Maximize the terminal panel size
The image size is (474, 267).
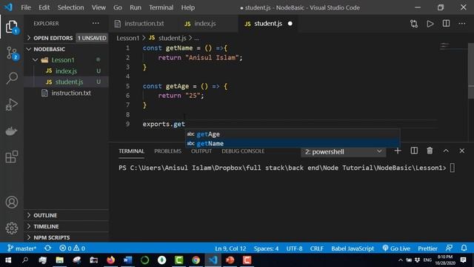446,151
